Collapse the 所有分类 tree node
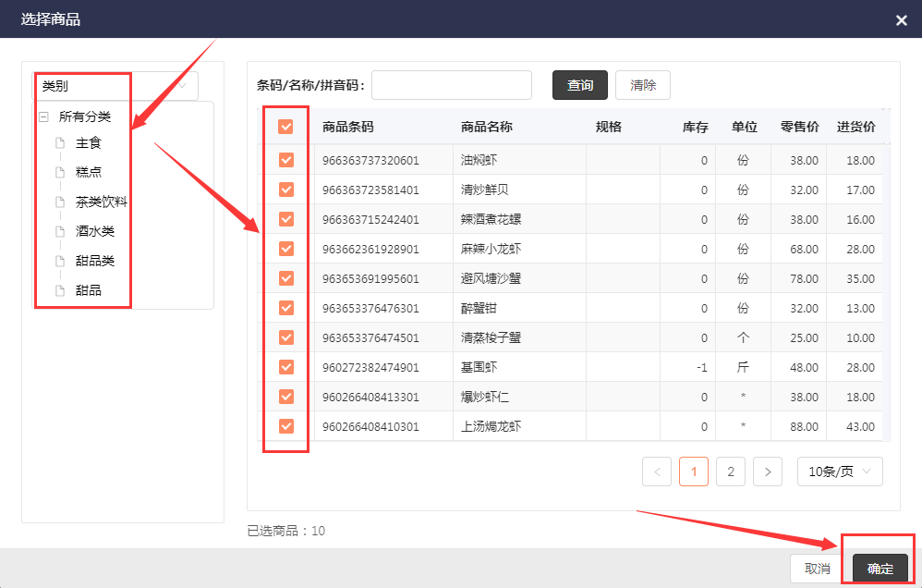The image size is (922, 588). 43,117
